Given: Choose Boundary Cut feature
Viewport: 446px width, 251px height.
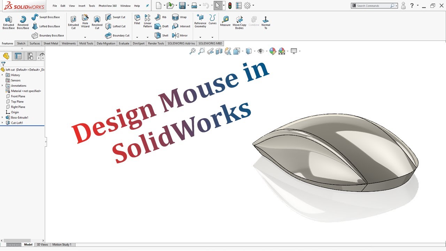Looking at the screenshot, I should click(x=117, y=36).
